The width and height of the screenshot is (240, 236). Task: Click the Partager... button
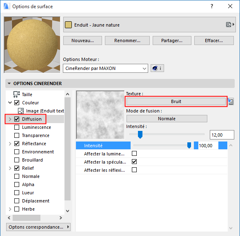pyautogui.click(x=172, y=40)
